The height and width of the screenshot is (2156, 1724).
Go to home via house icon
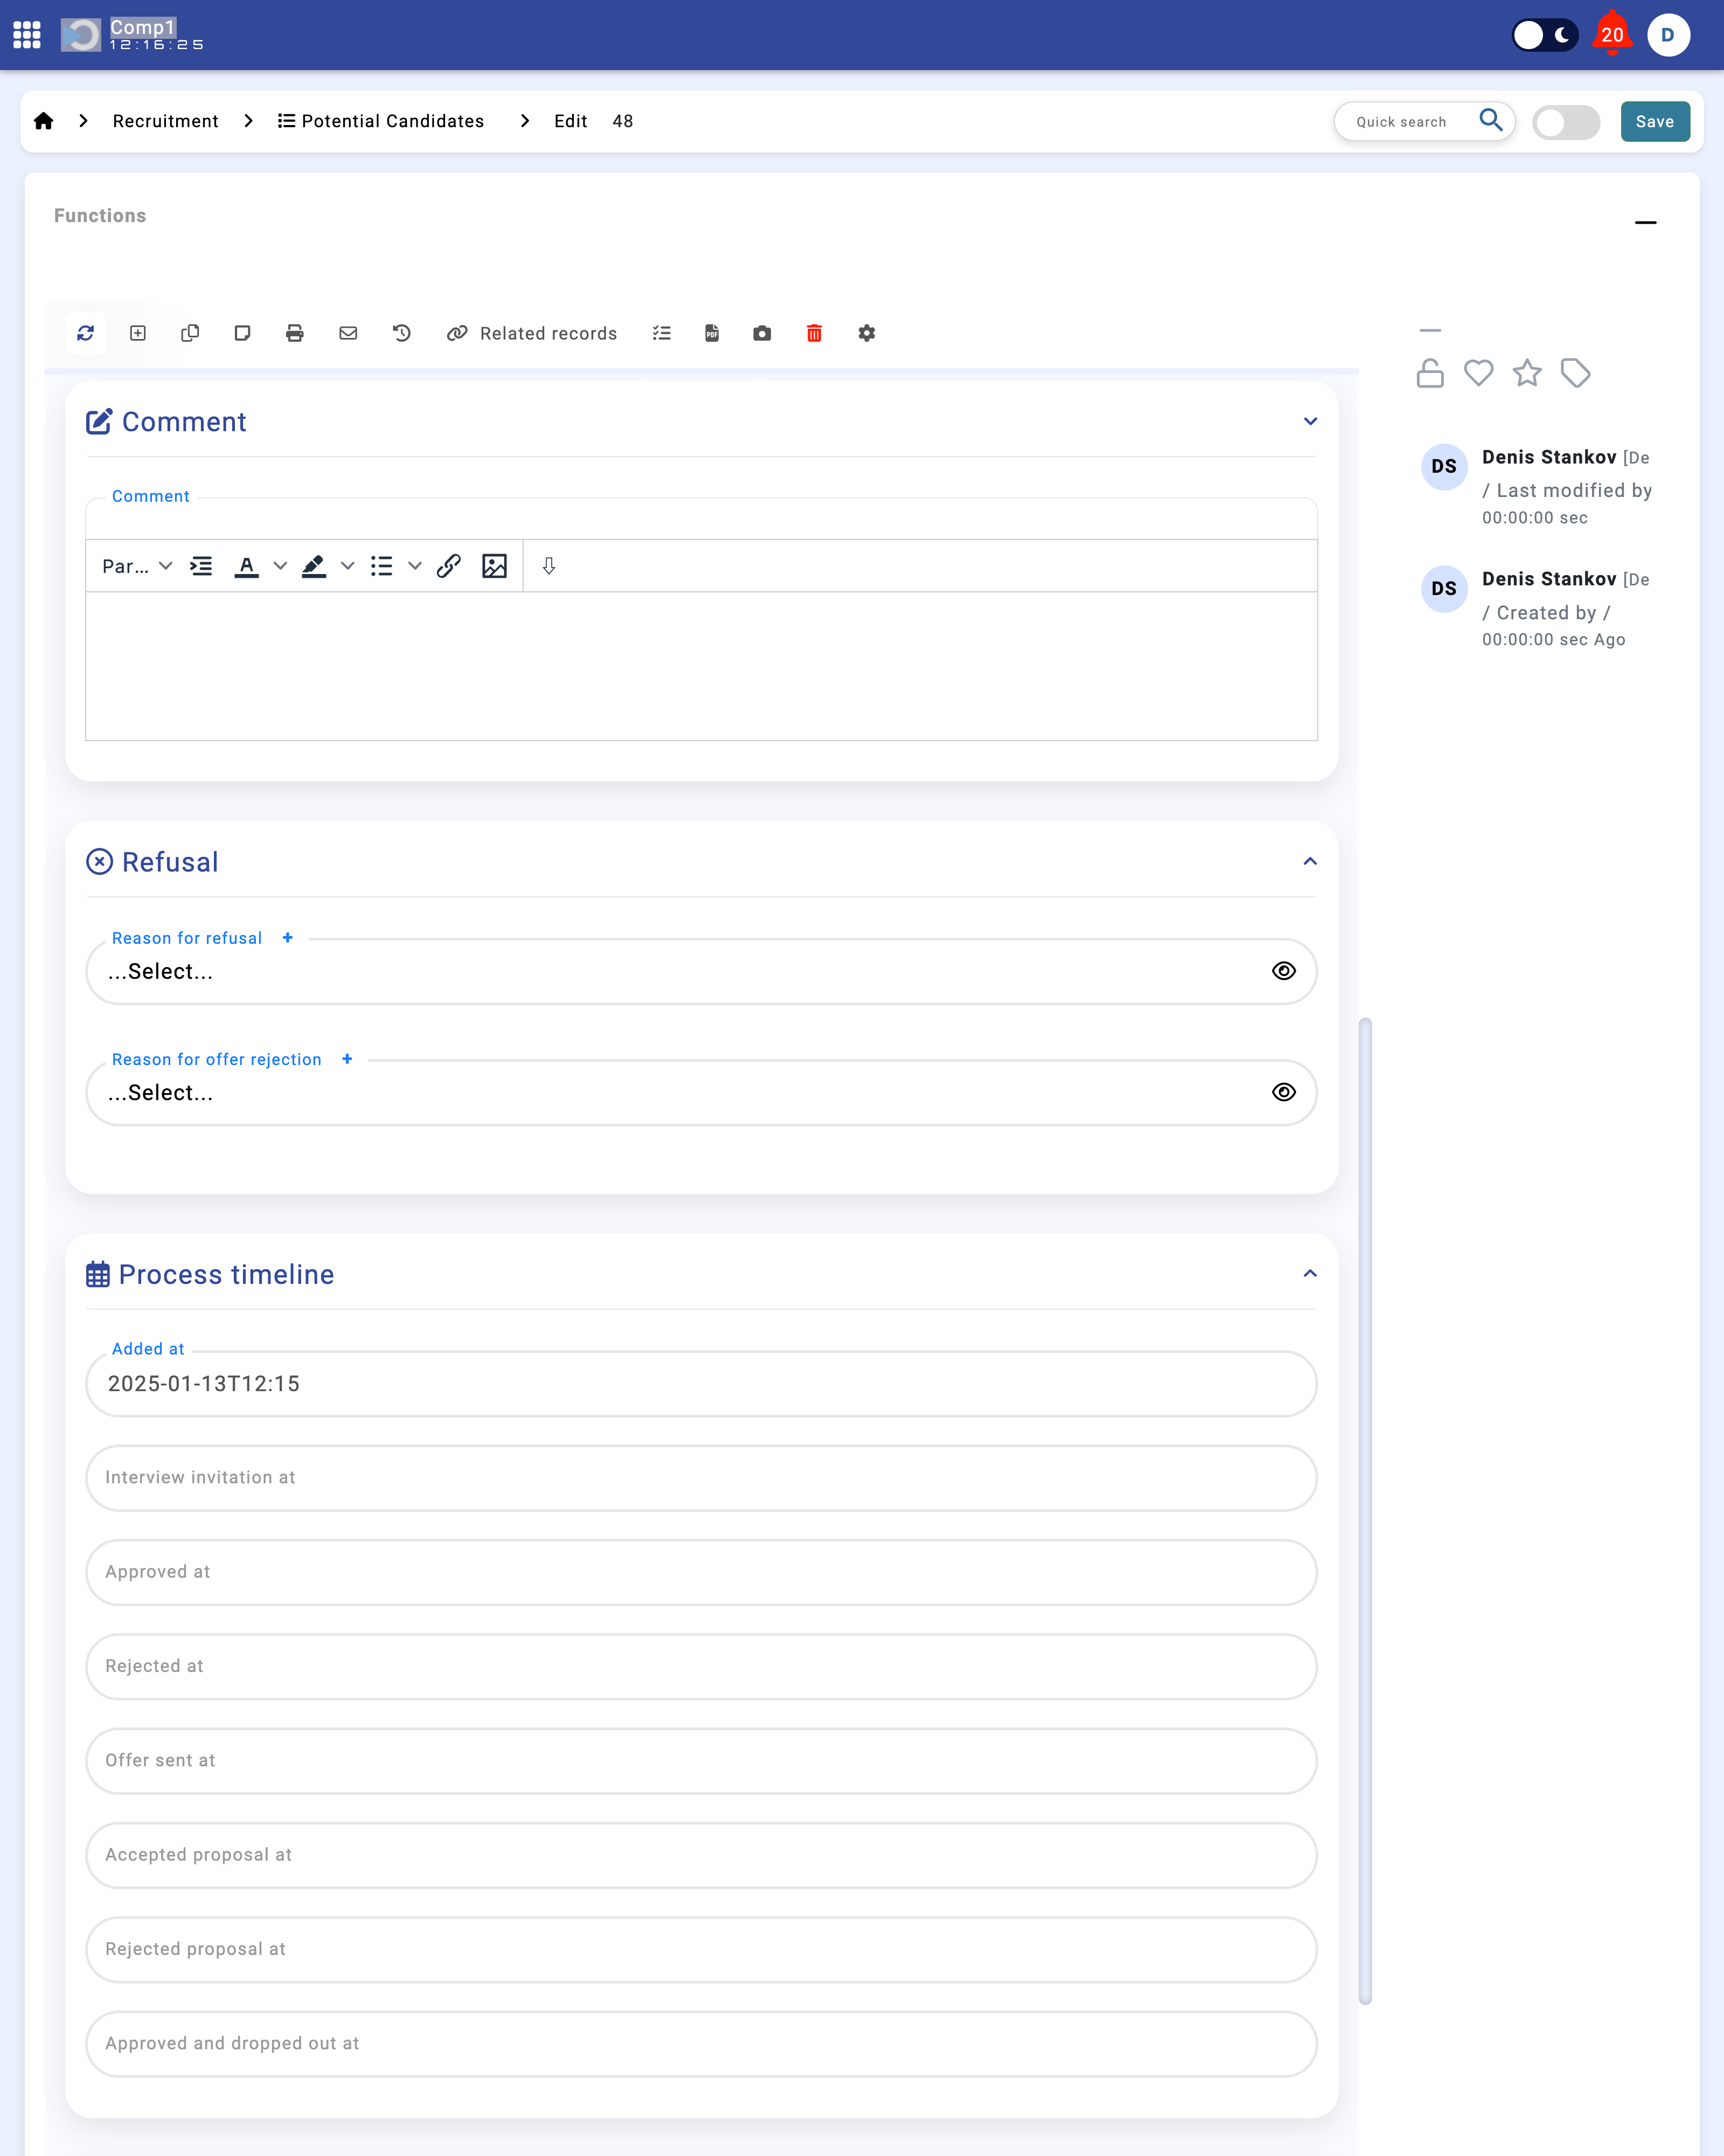click(x=43, y=121)
